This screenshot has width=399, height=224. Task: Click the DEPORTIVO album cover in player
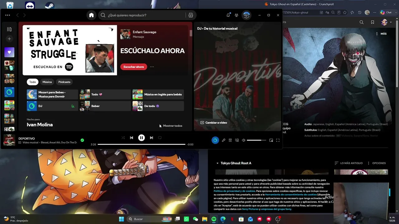pyautogui.click(x=9, y=140)
